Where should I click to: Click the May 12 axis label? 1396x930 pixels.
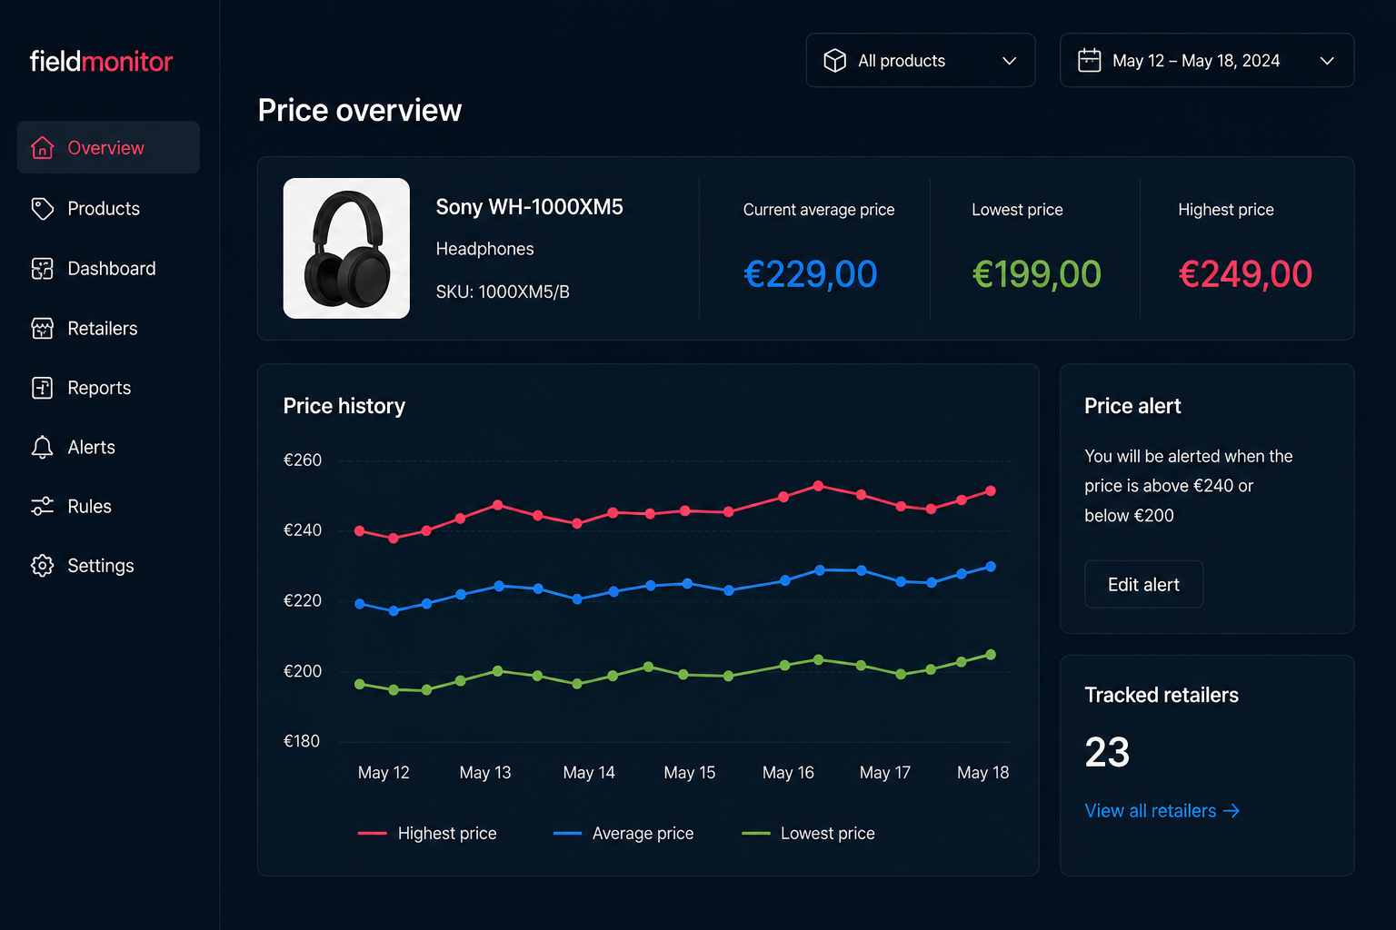point(384,773)
